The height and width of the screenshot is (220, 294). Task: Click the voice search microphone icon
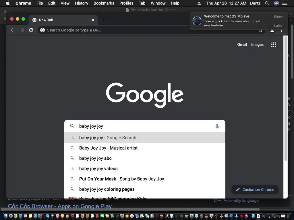click(x=217, y=126)
